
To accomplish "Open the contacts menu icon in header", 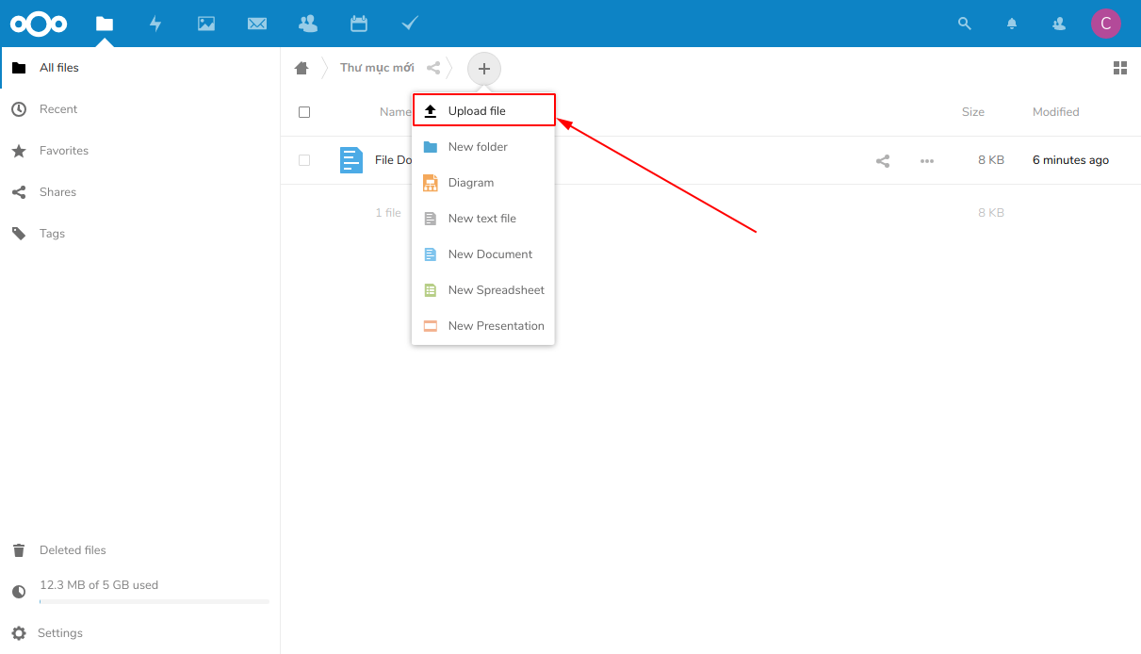I will [1059, 24].
